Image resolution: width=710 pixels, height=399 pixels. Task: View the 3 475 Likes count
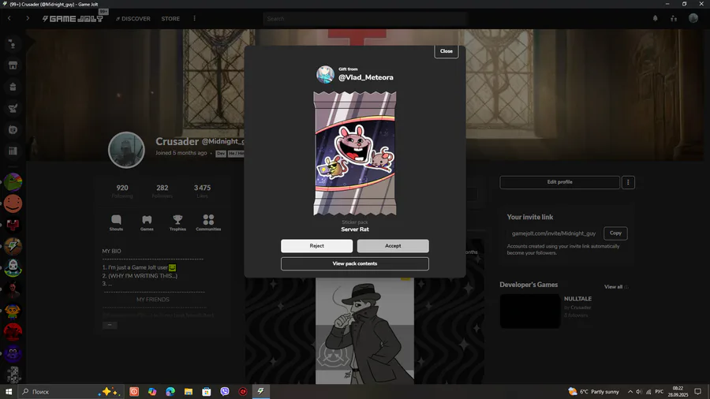(202, 191)
